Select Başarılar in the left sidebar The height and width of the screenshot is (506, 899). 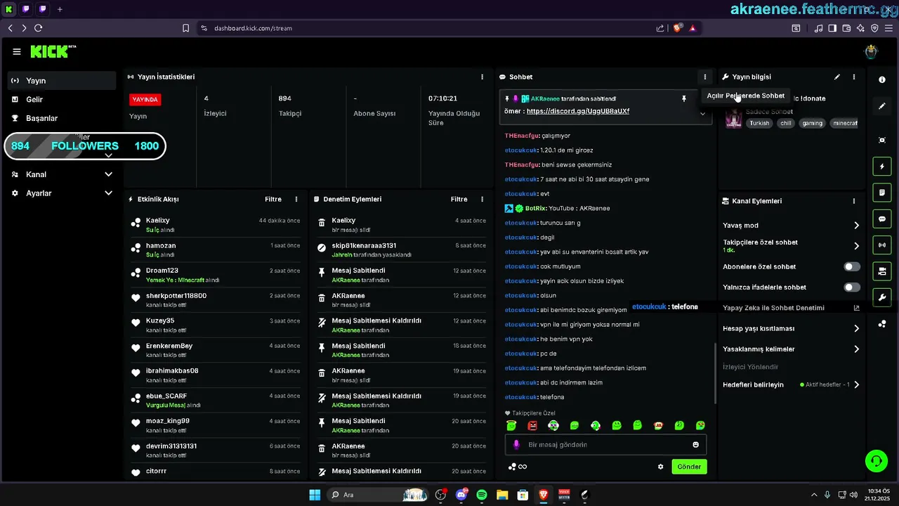(62, 118)
